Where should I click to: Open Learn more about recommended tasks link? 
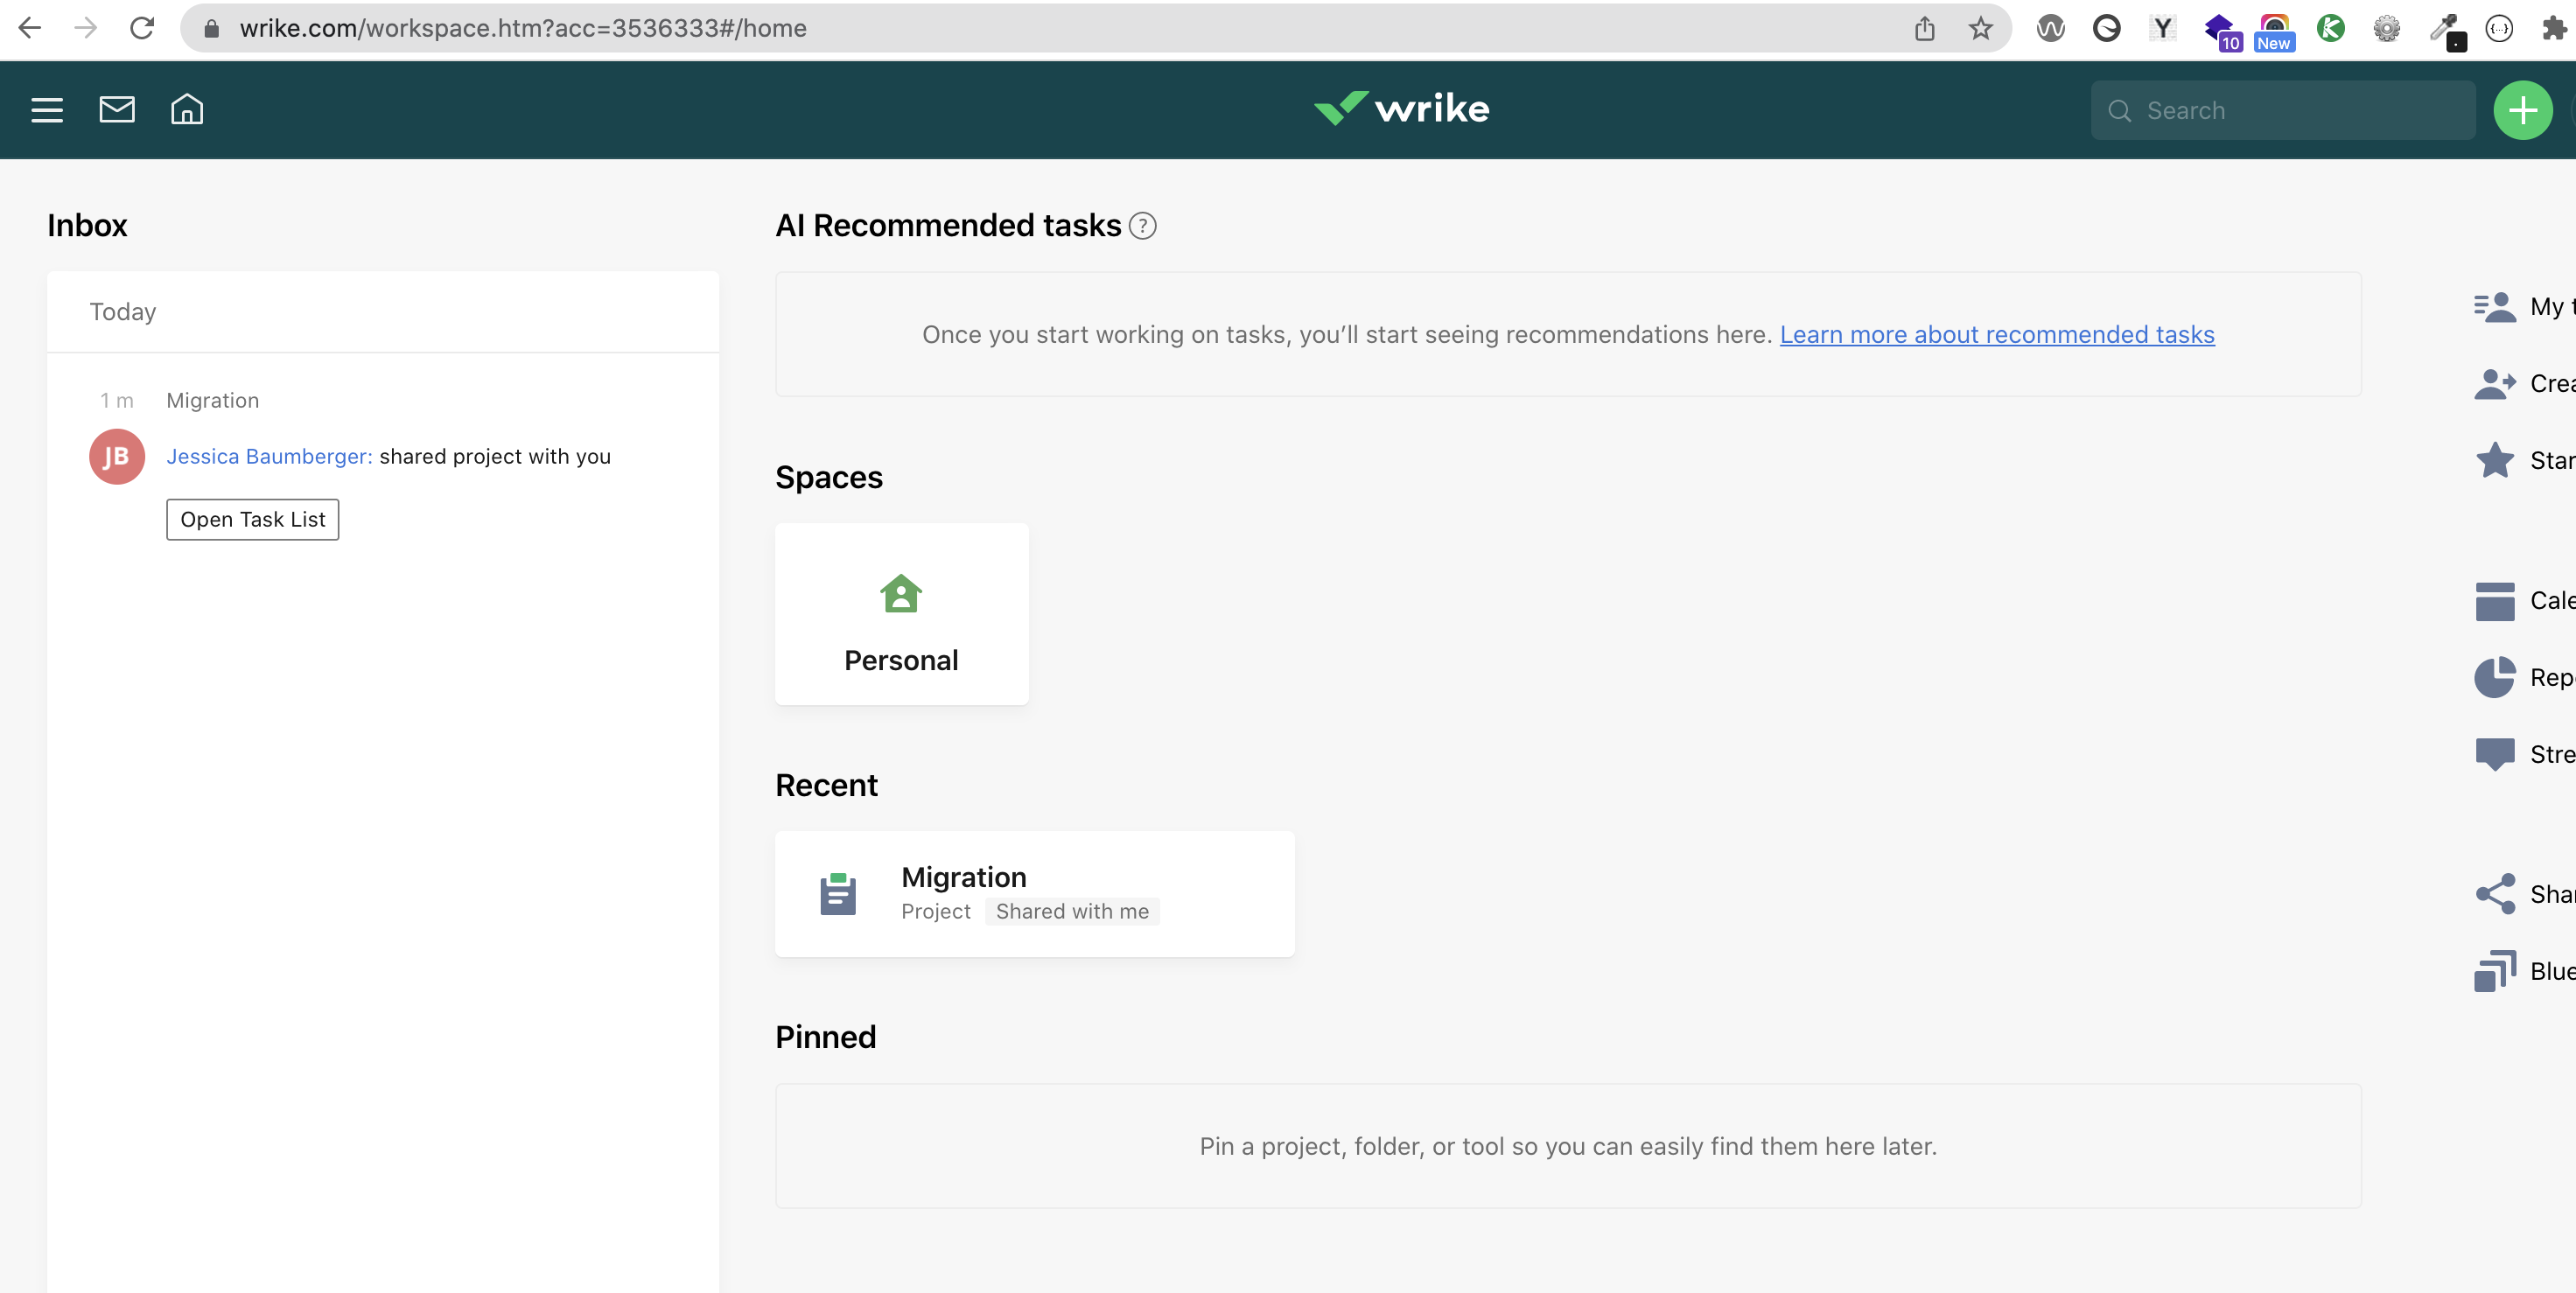1997,334
